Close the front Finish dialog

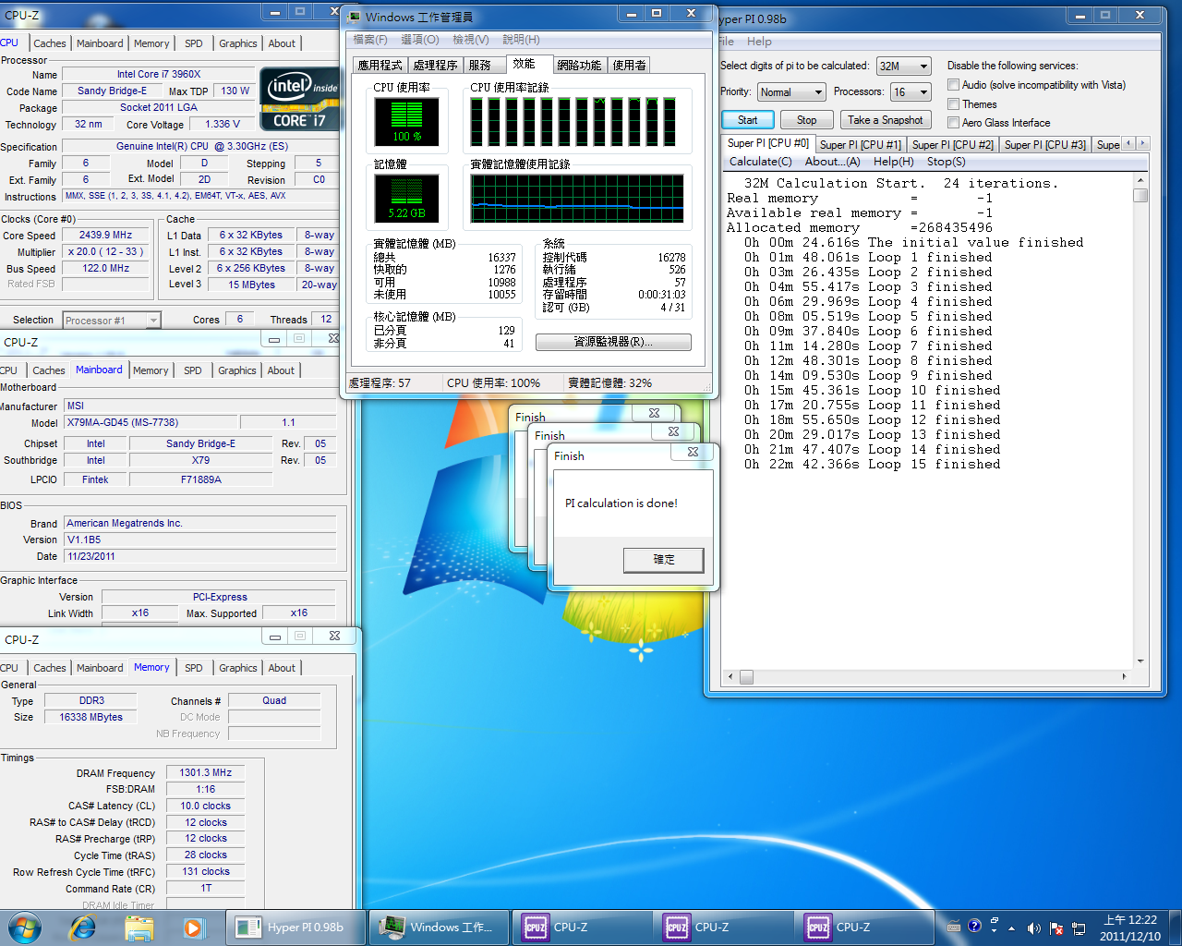point(693,453)
